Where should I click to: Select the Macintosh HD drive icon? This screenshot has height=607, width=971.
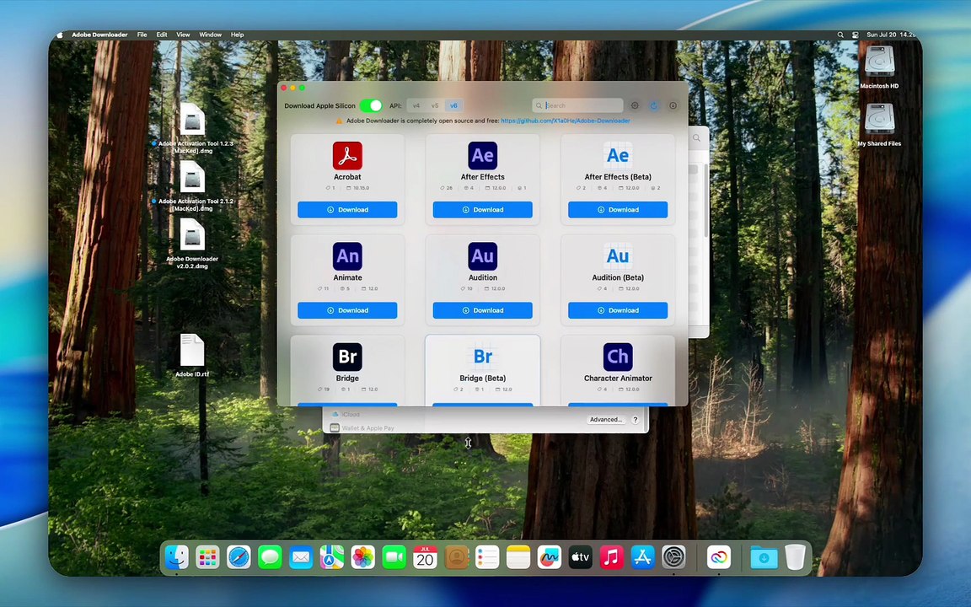coord(879,67)
